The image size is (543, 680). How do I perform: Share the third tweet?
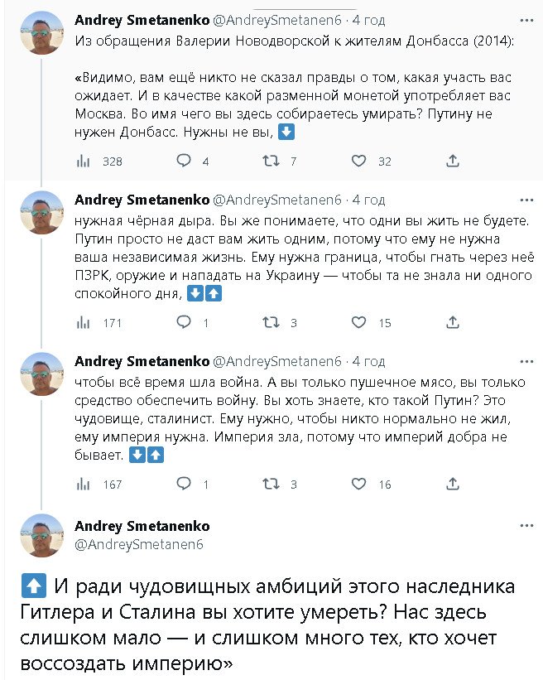(453, 485)
